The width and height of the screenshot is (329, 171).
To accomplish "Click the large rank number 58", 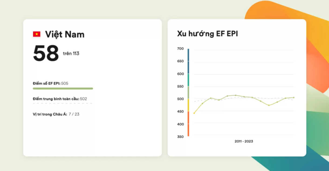I will (46, 53).
